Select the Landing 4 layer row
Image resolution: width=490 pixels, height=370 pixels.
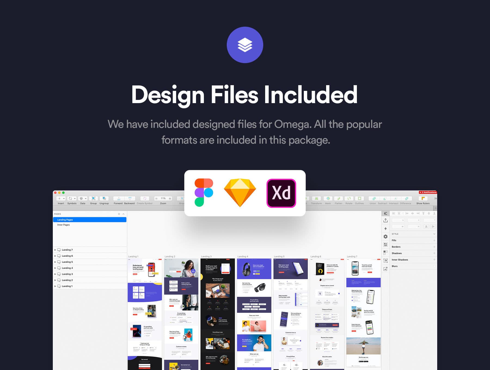pyautogui.click(x=90, y=268)
